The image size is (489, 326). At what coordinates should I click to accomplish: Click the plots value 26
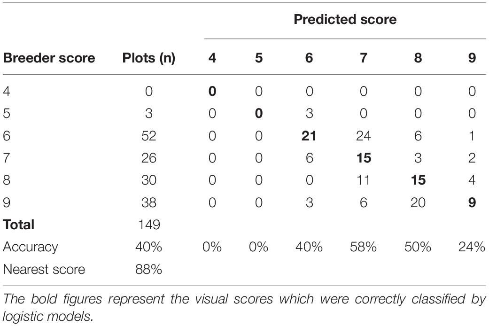tap(149, 158)
